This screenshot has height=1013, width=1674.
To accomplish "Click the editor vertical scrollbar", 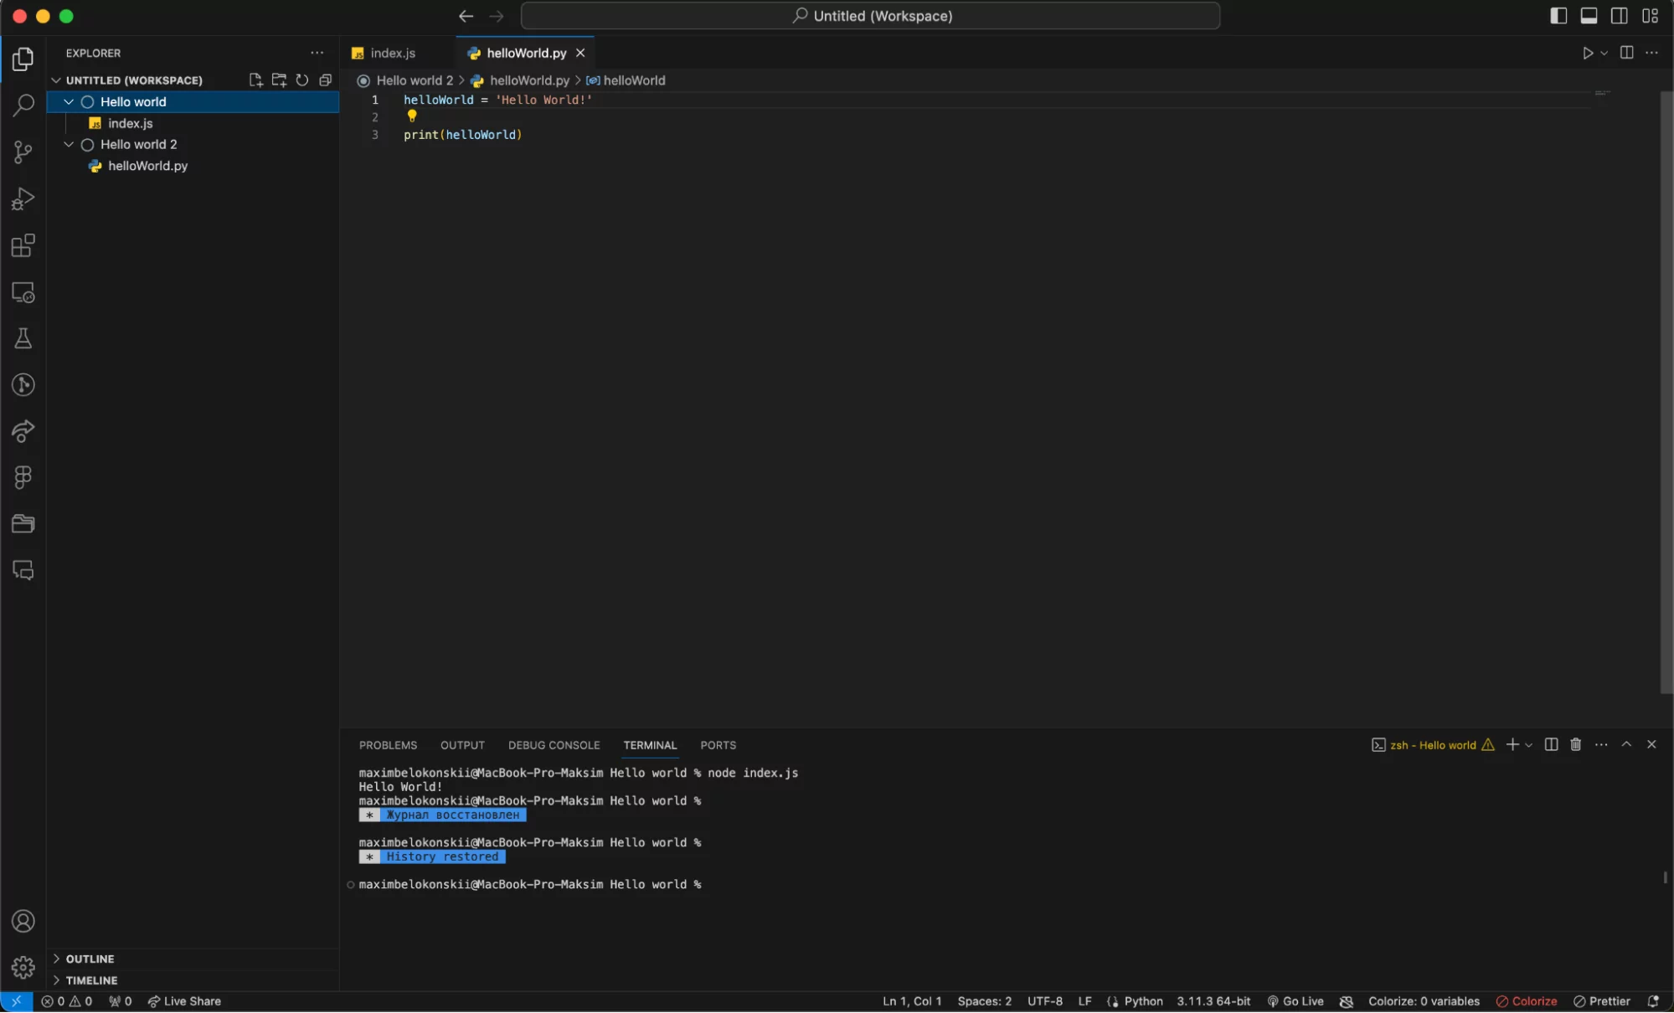I will 1666,392.
